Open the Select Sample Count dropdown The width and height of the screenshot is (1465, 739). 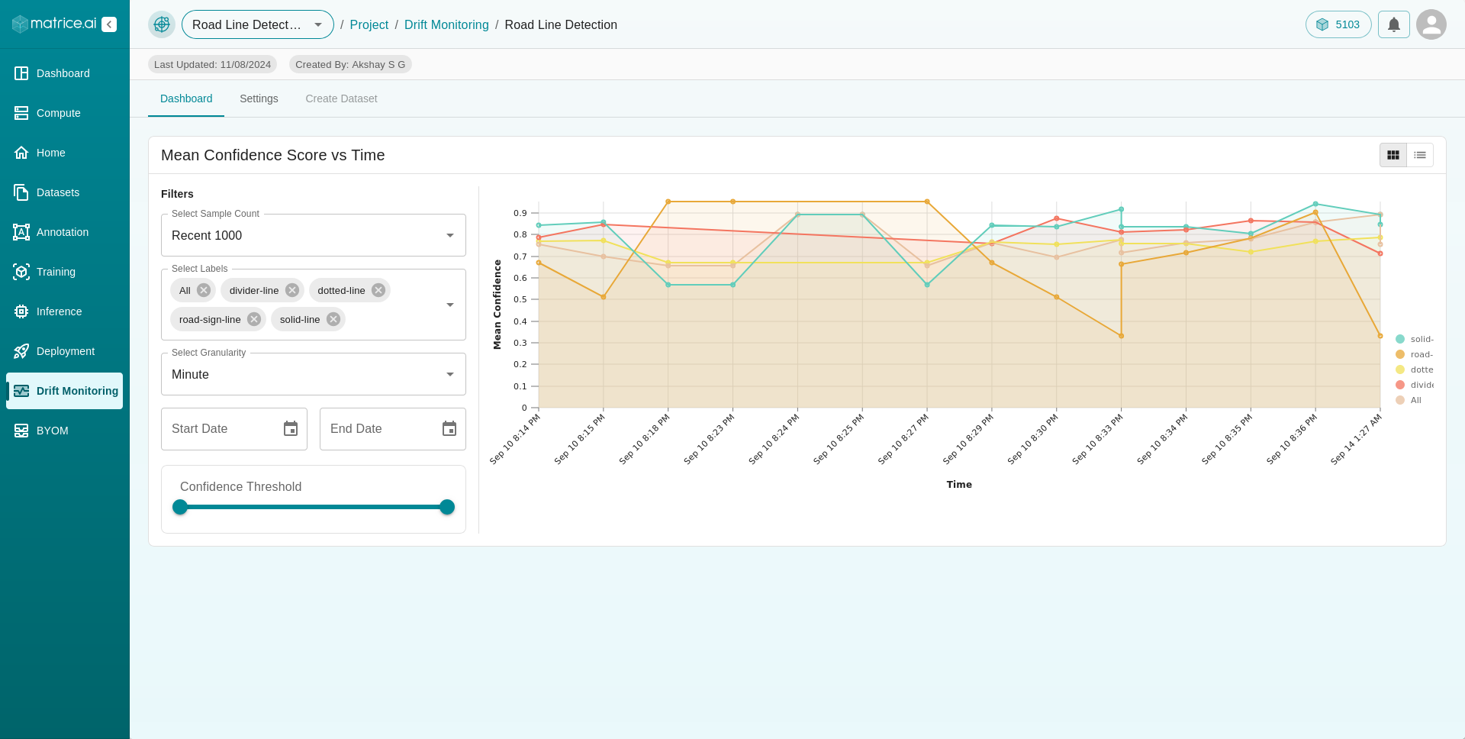pos(314,235)
